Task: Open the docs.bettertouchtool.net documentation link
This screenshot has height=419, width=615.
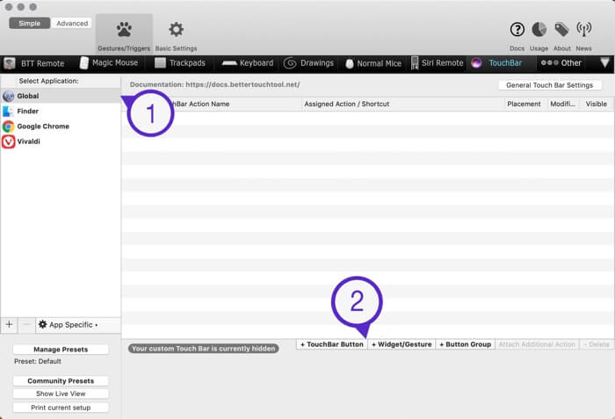Action: click(x=242, y=84)
